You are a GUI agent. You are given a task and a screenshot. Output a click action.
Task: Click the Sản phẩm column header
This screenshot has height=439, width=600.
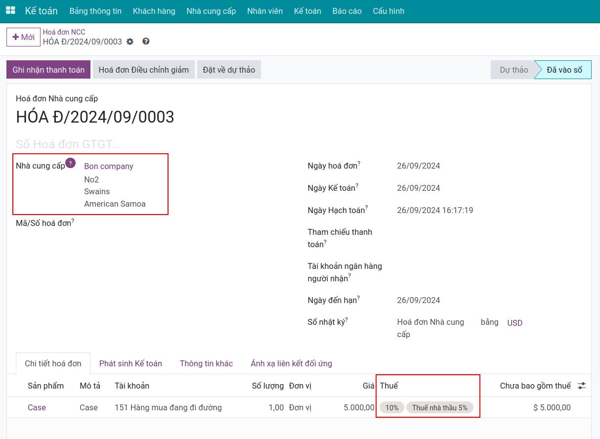tap(45, 386)
